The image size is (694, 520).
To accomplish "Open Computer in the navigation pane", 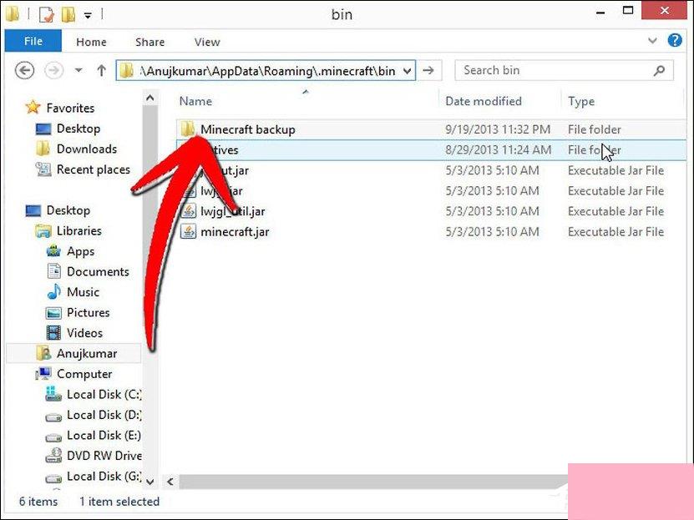I will [x=84, y=374].
